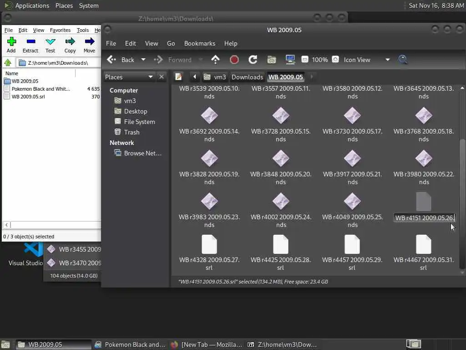
Task: Open the Bookmarks menu
Action: (x=200, y=43)
